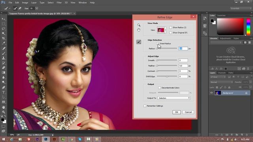
Task: Select the Zoom tool in the toolbox
Action: tap(4, 112)
